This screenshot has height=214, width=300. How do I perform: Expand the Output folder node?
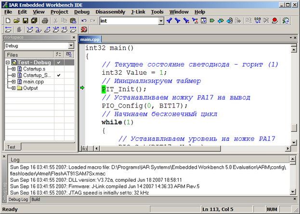click(13, 88)
